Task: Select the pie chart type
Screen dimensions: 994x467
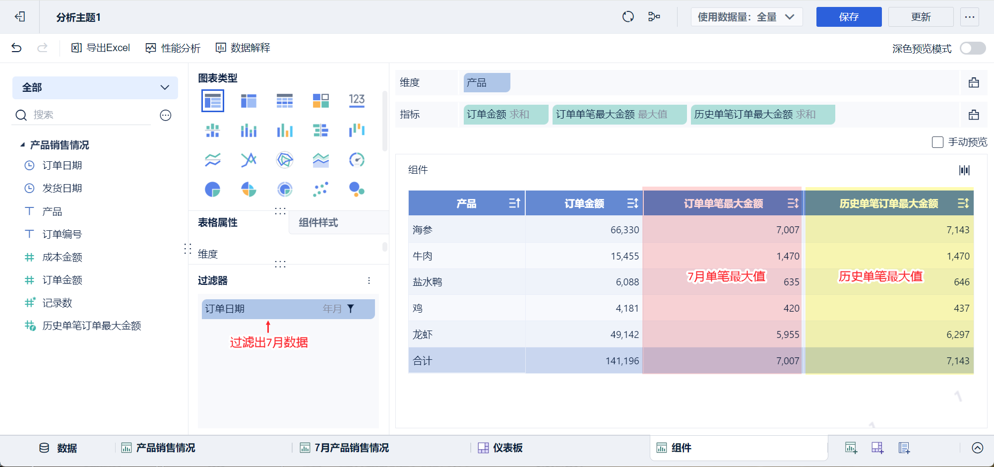Action: point(213,189)
